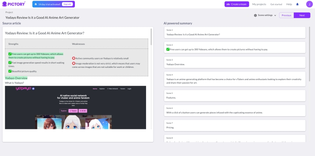Select Scene 6 click of a button text
Image resolution: width=315 pixels, height=156 pixels.
tap(214, 113)
